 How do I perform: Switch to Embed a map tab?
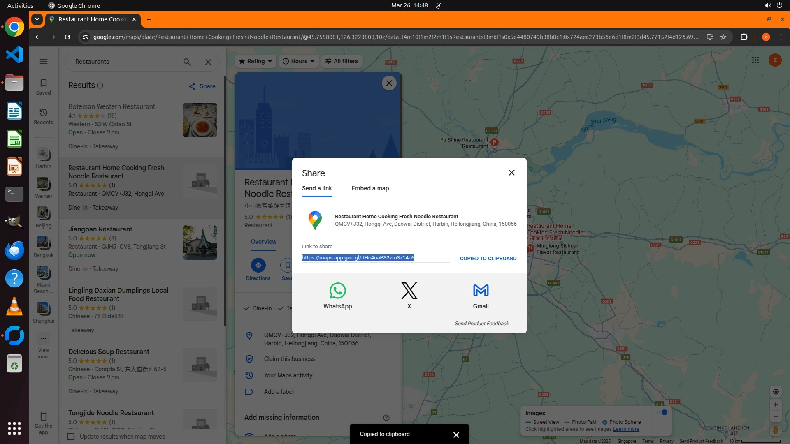pyautogui.click(x=370, y=188)
